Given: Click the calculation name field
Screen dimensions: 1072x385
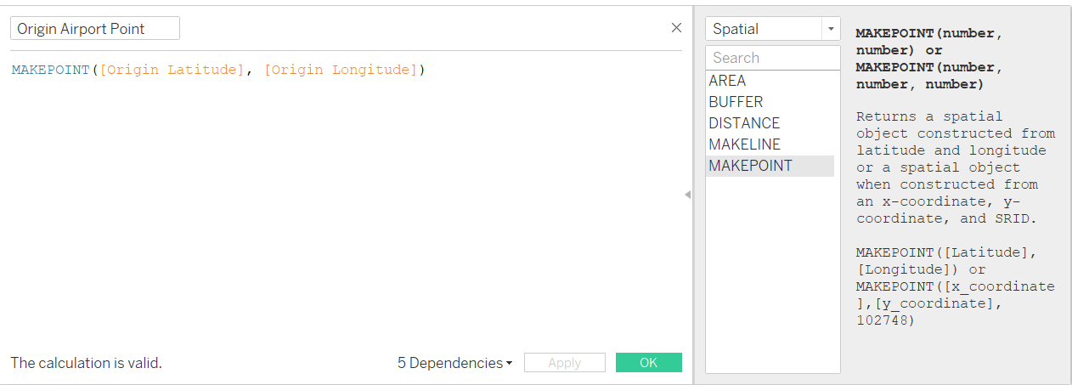Looking at the screenshot, I should coord(95,28).
